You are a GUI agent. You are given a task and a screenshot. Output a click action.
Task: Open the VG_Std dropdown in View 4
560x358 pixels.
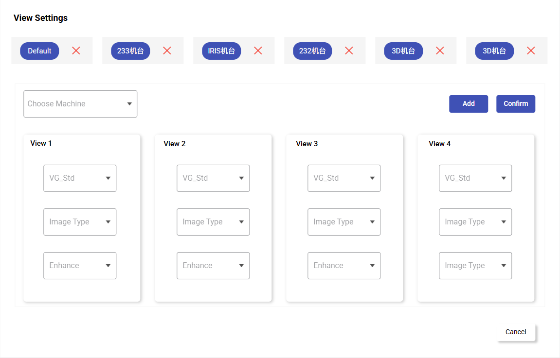tap(475, 178)
